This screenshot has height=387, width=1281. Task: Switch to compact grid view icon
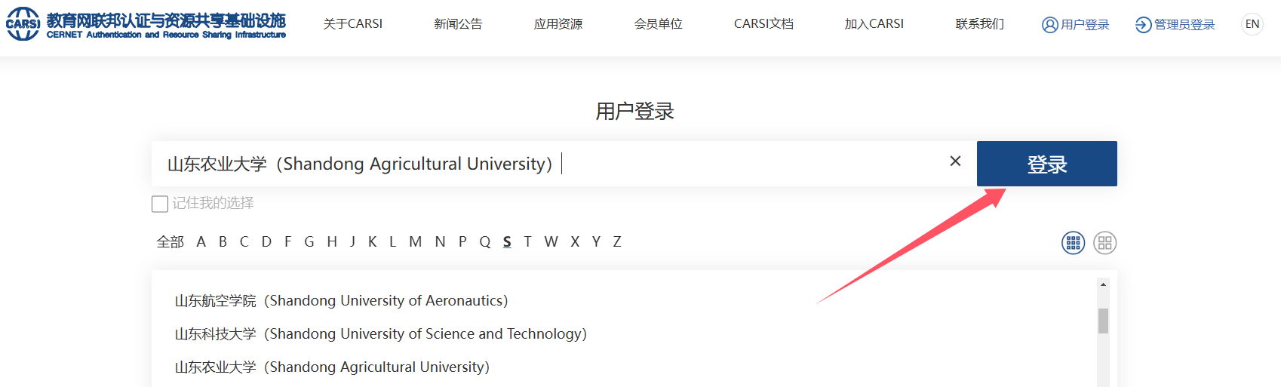coord(1073,243)
